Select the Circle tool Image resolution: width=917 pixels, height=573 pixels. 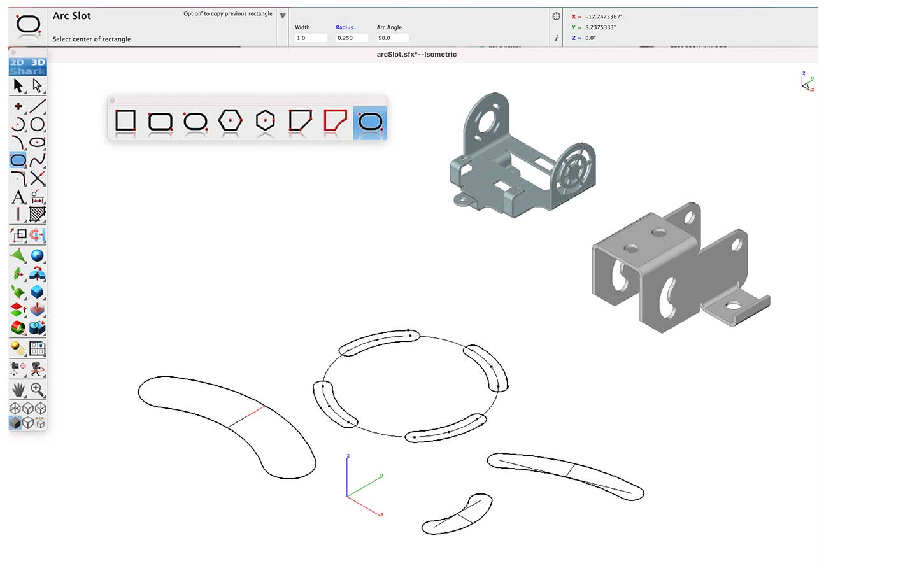point(37,125)
